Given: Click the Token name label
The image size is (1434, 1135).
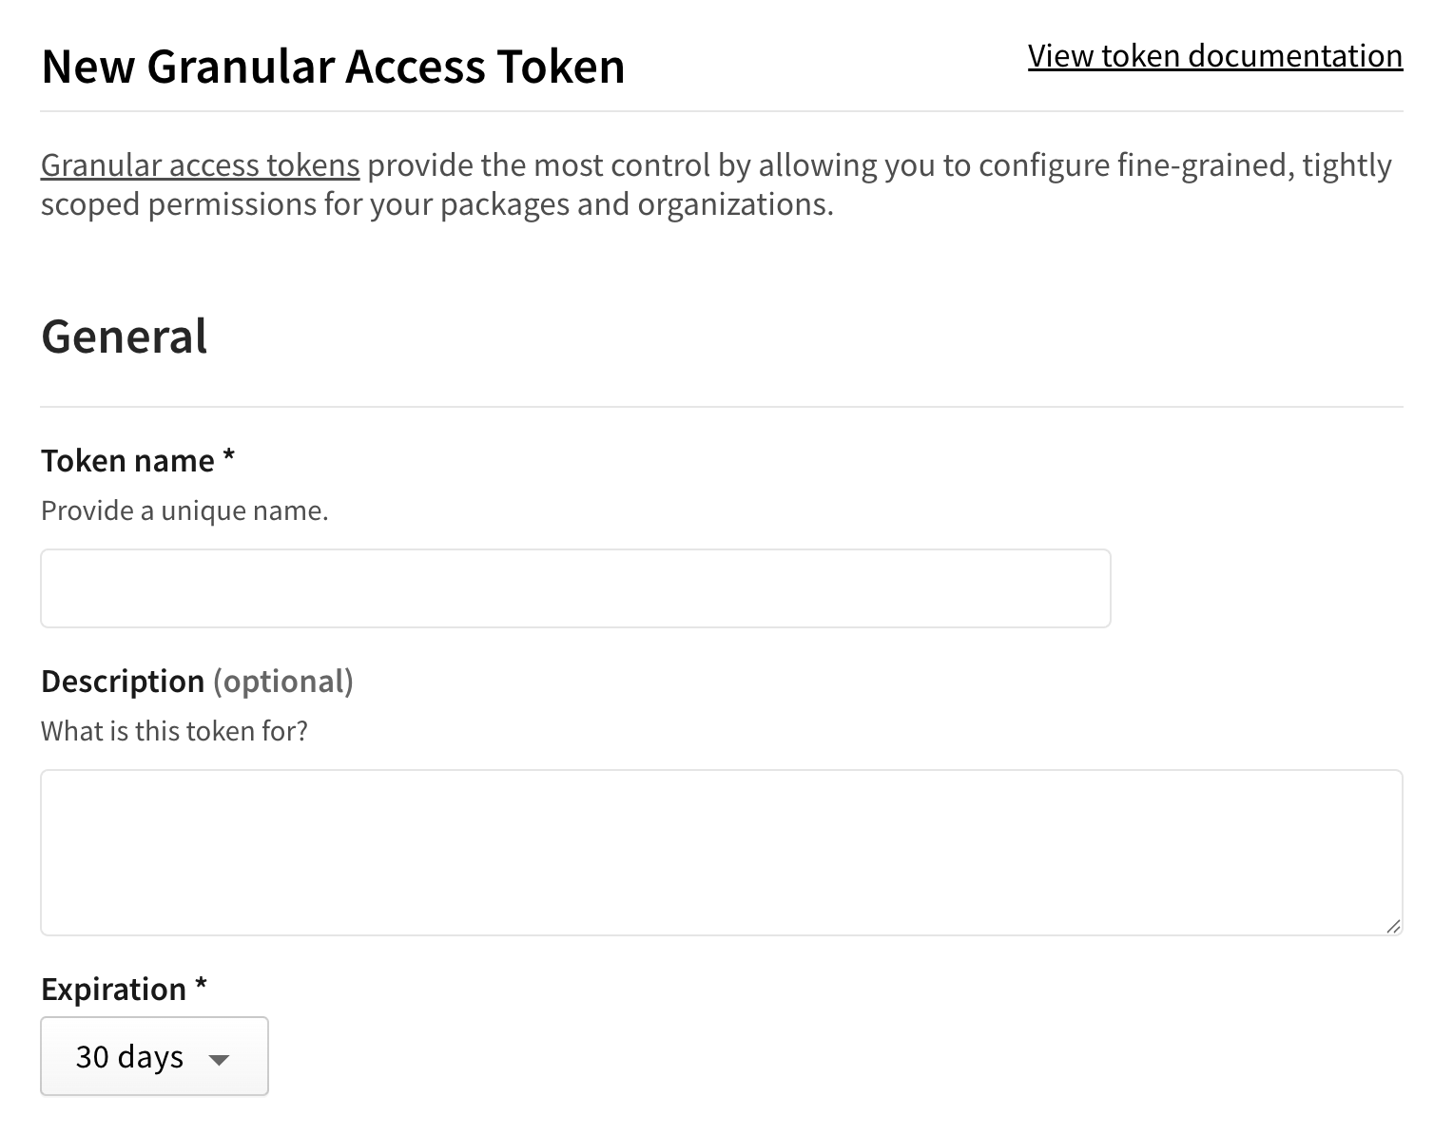Looking at the screenshot, I should [127, 461].
